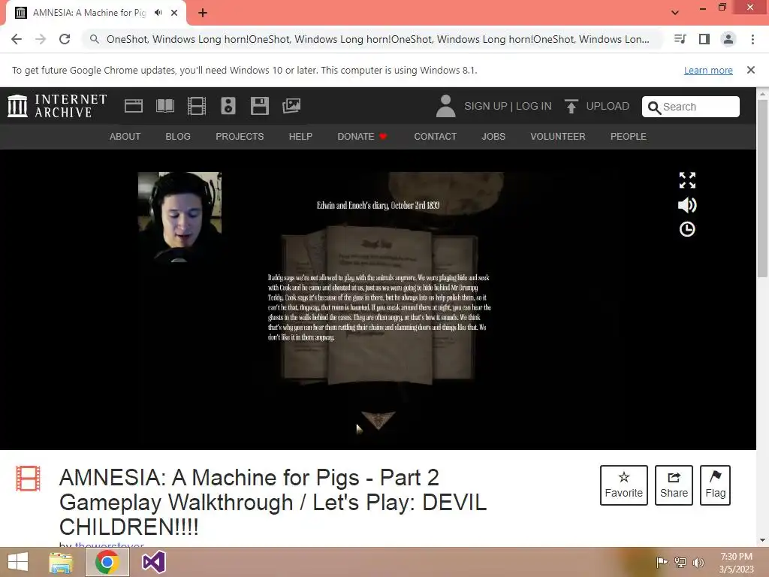Open the Internet Archive home logo
Image resolution: width=769 pixels, height=577 pixels.
pos(57,106)
